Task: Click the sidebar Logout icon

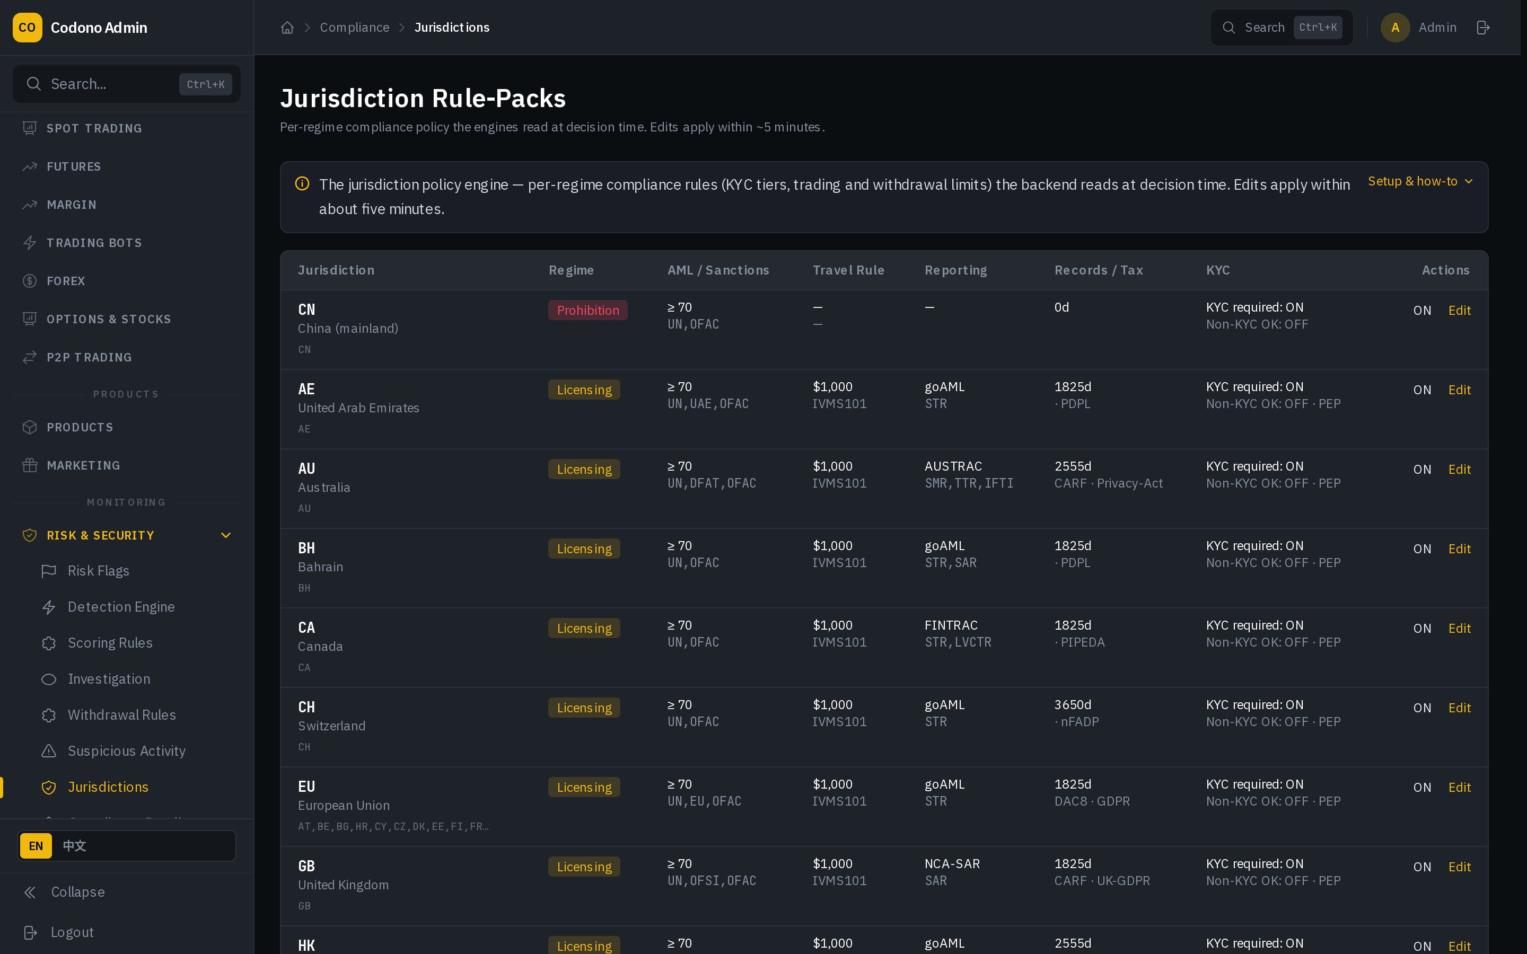Action: click(30, 933)
